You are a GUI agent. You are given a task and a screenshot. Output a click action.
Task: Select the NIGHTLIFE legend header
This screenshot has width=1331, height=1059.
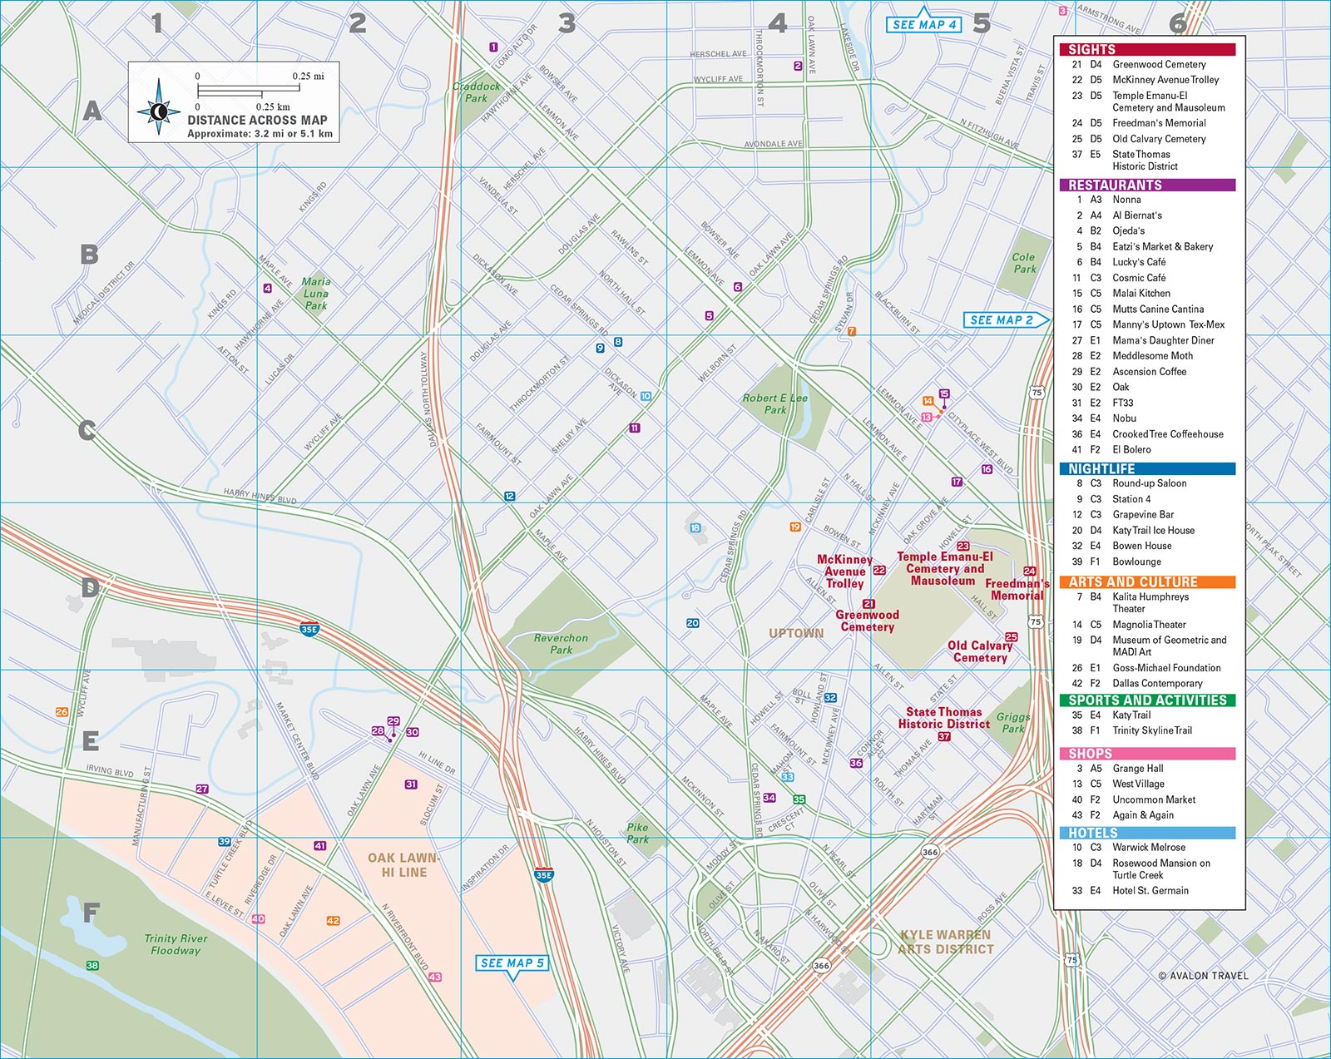point(1147,468)
